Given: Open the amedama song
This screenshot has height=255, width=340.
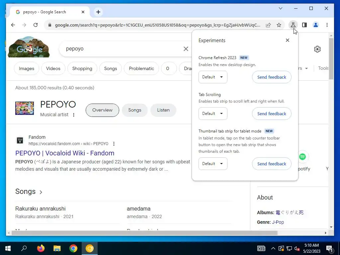Looking at the screenshot, I should pyautogui.click(x=138, y=209).
